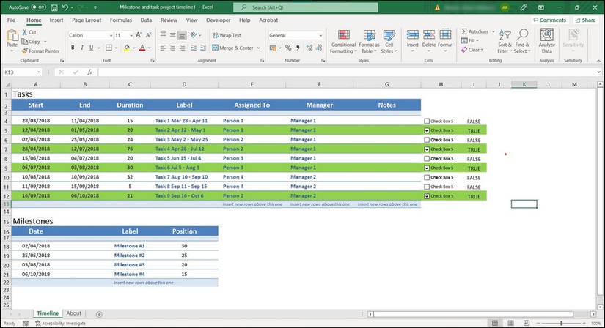Image resolution: width=605 pixels, height=328 pixels.
Task: Click Comma Style icon
Action: 298,48
